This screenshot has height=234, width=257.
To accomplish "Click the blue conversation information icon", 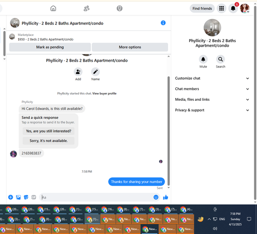I will click(x=163, y=23).
